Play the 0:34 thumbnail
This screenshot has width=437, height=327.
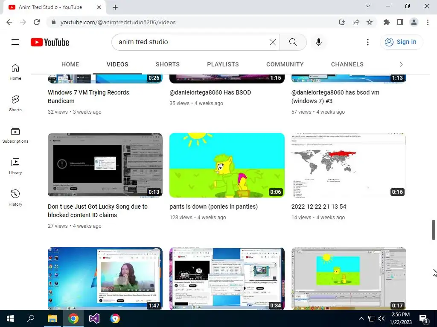[227, 278]
